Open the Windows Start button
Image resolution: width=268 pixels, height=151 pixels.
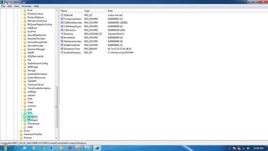coord(5,148)
